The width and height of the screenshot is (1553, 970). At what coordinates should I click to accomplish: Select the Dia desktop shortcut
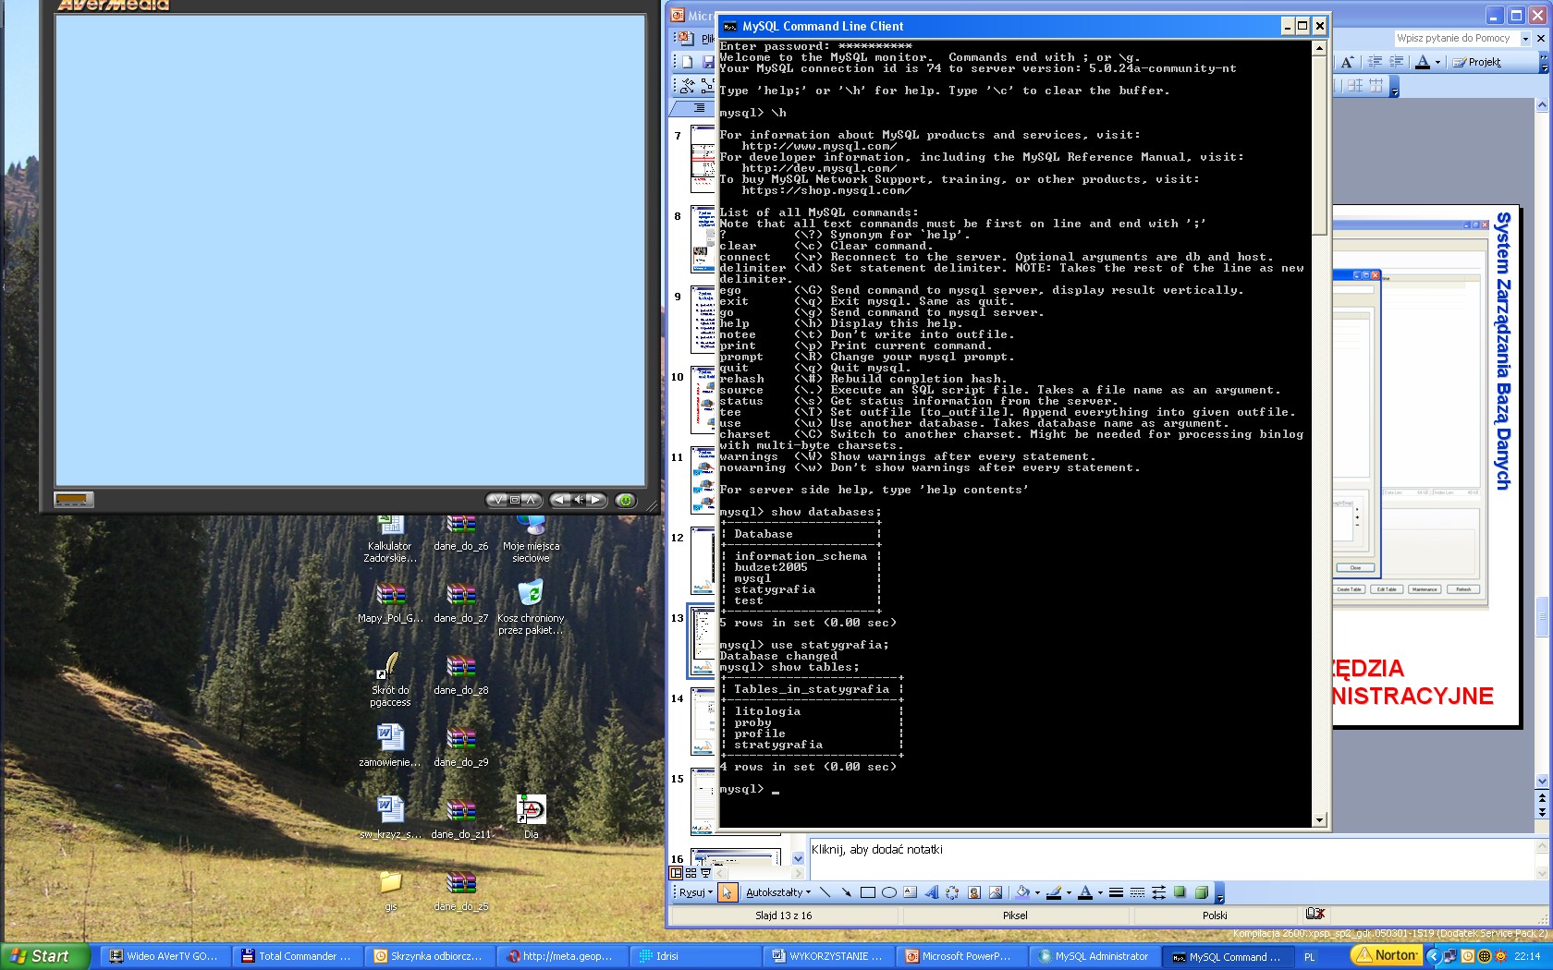point(531,817)
